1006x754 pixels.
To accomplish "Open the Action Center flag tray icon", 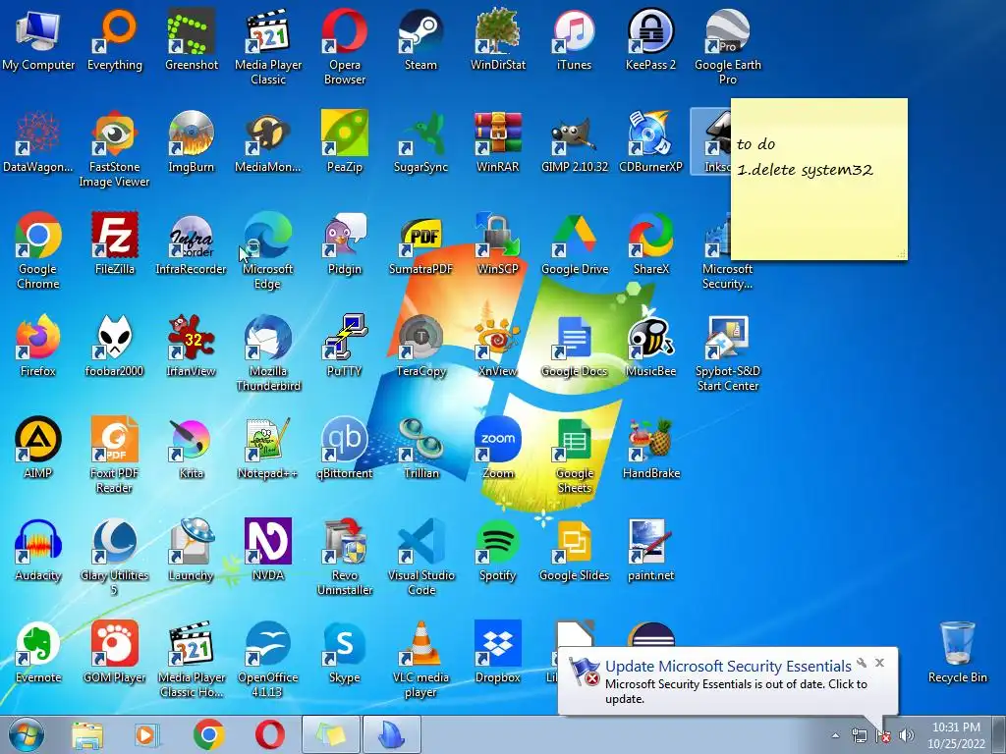I will pyautogui.click(x=882, y=735).
